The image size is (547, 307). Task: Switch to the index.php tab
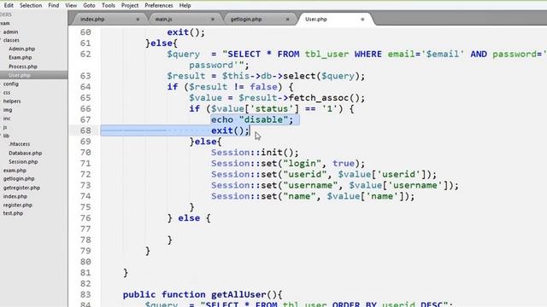(x=92, y=19)
